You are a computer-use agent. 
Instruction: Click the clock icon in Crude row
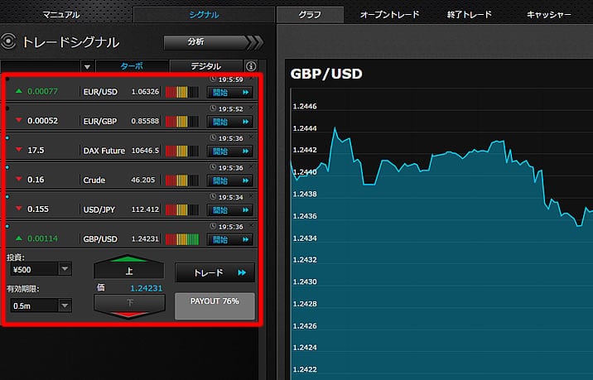click(x=213, y=167)
